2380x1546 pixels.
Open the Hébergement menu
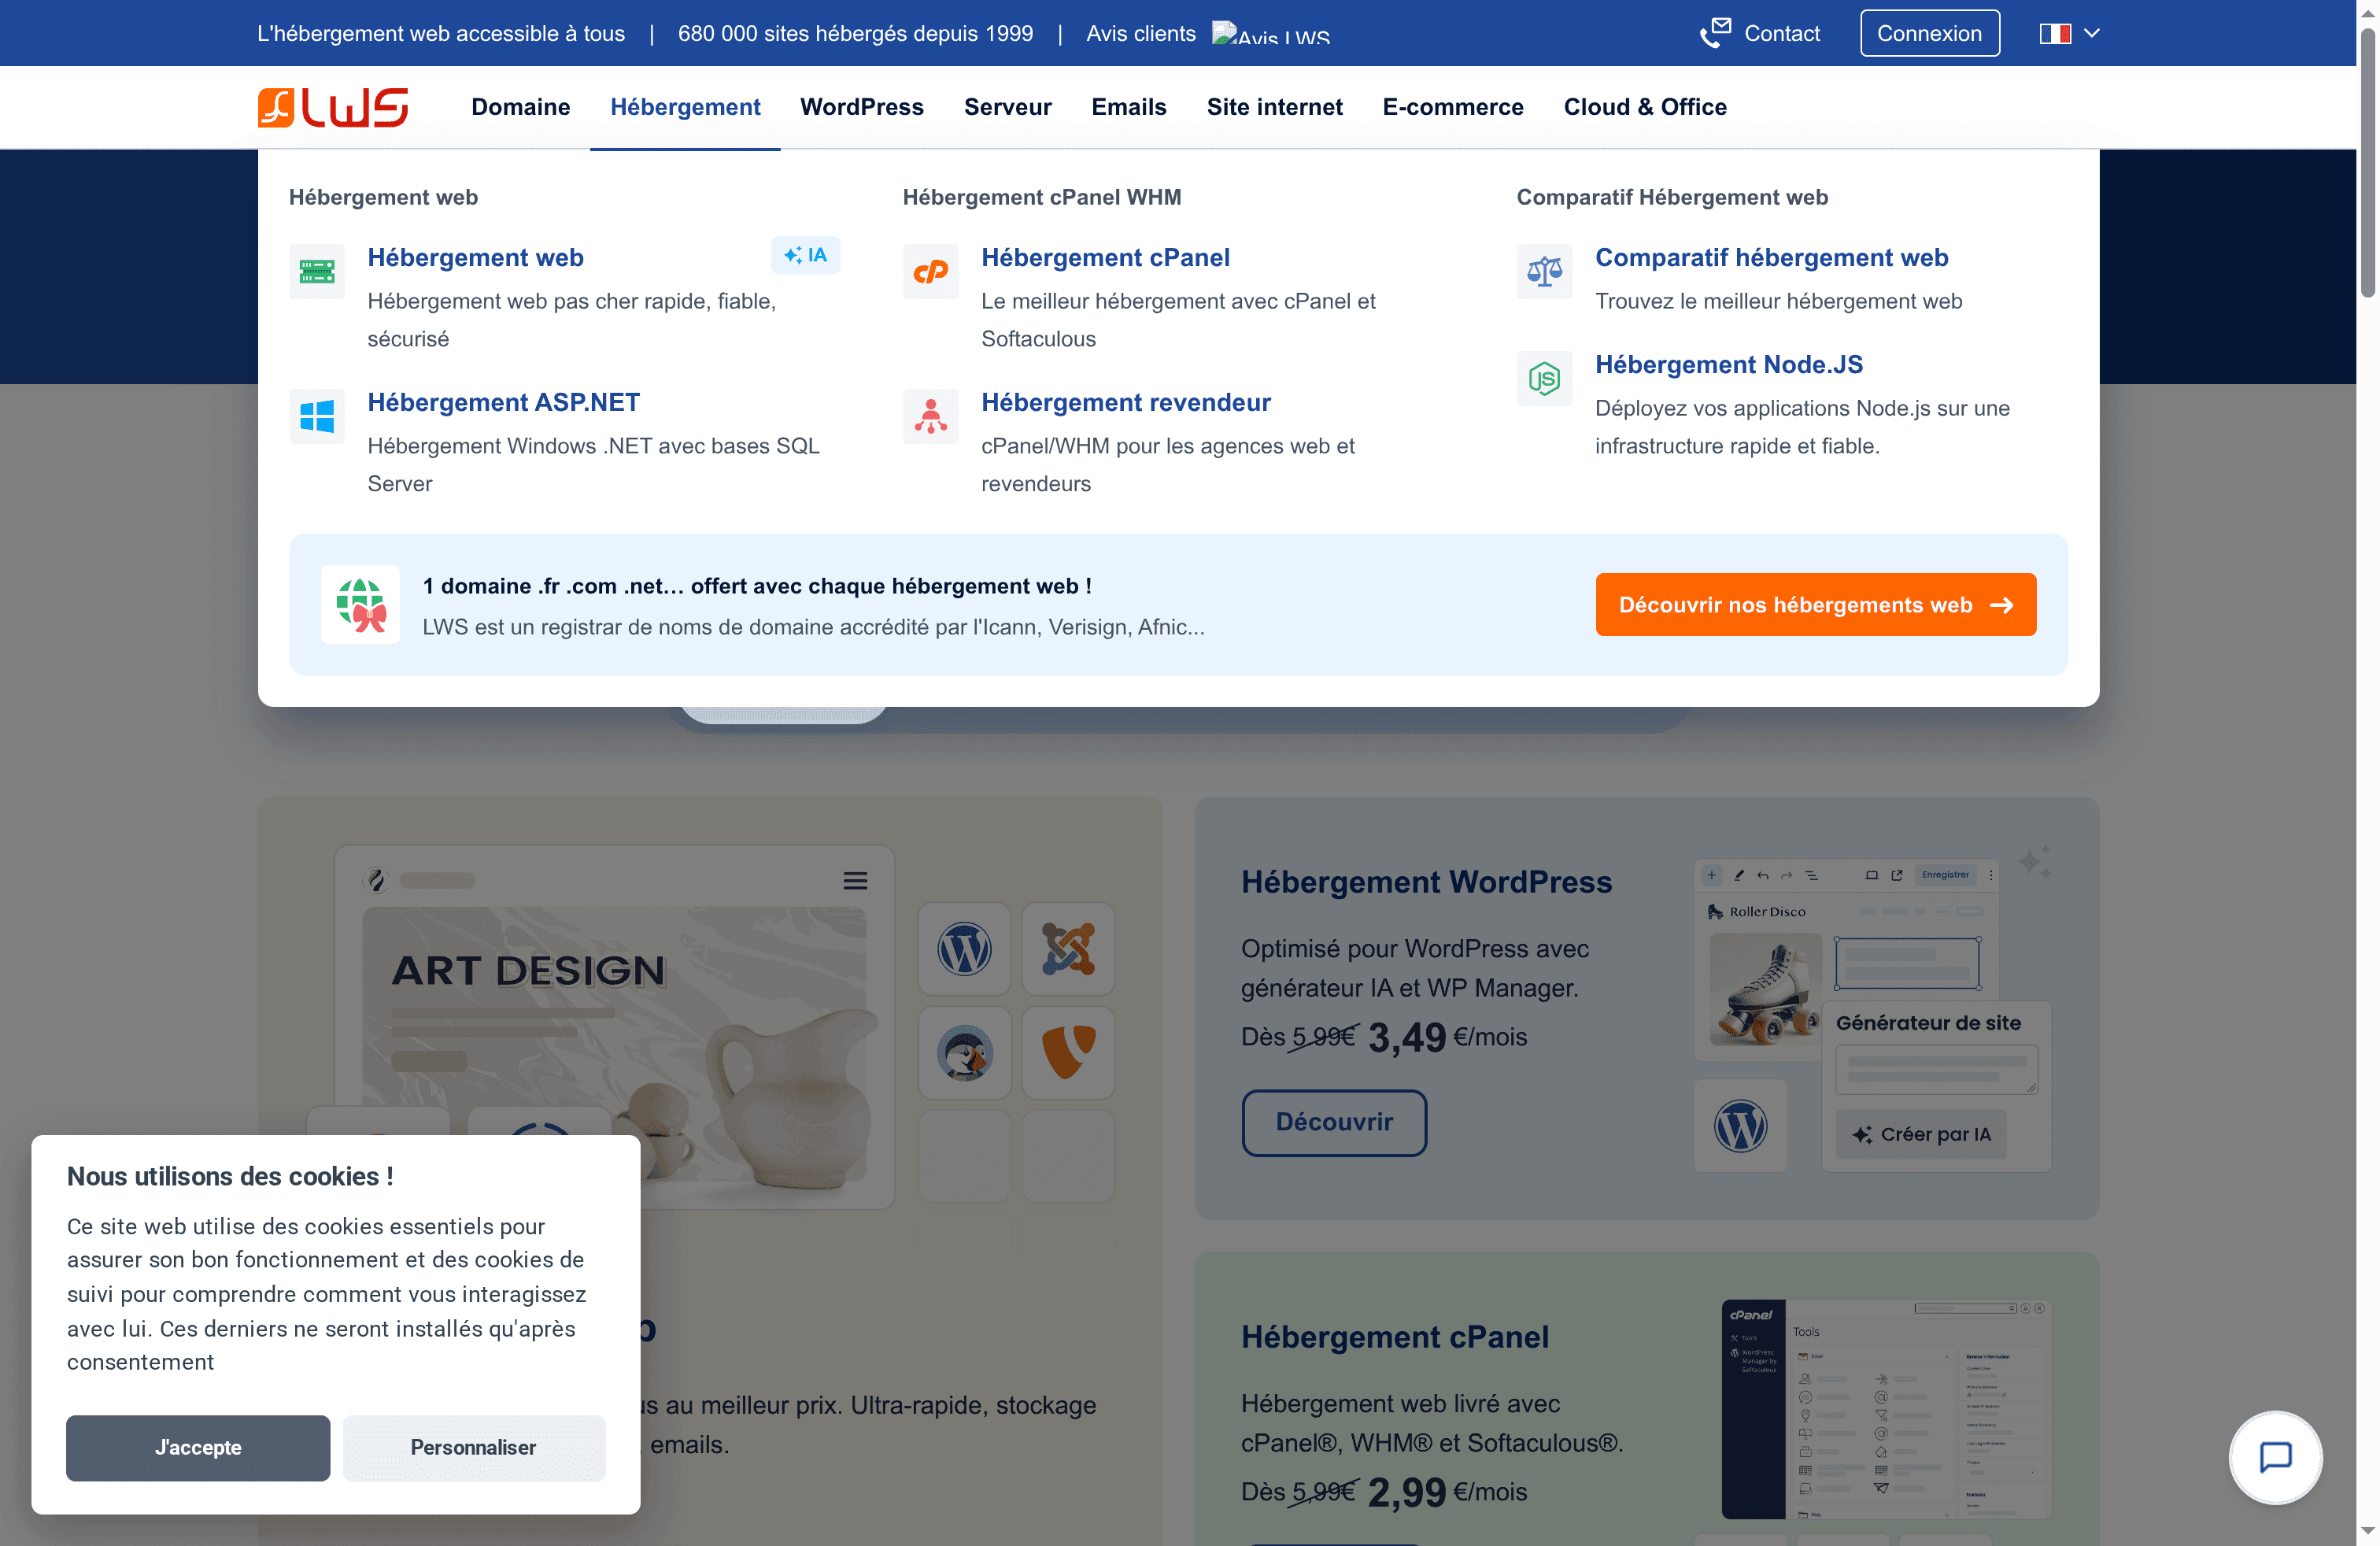(685, 107)
